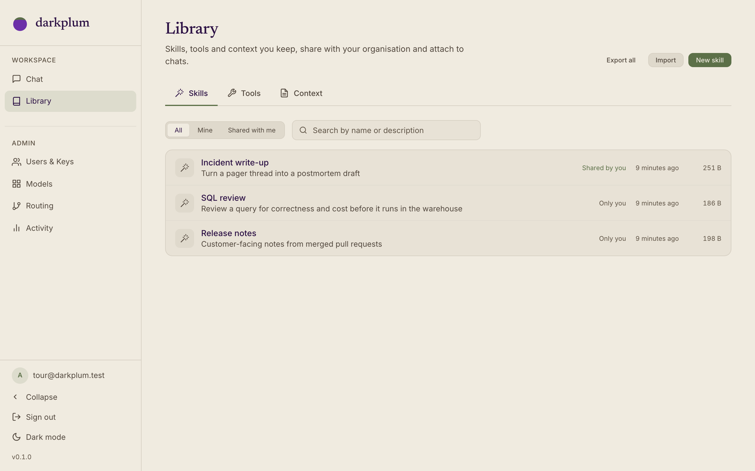Click 'Only you' on SQL review row
The image size is (755, 471).
tap(613, 203)
